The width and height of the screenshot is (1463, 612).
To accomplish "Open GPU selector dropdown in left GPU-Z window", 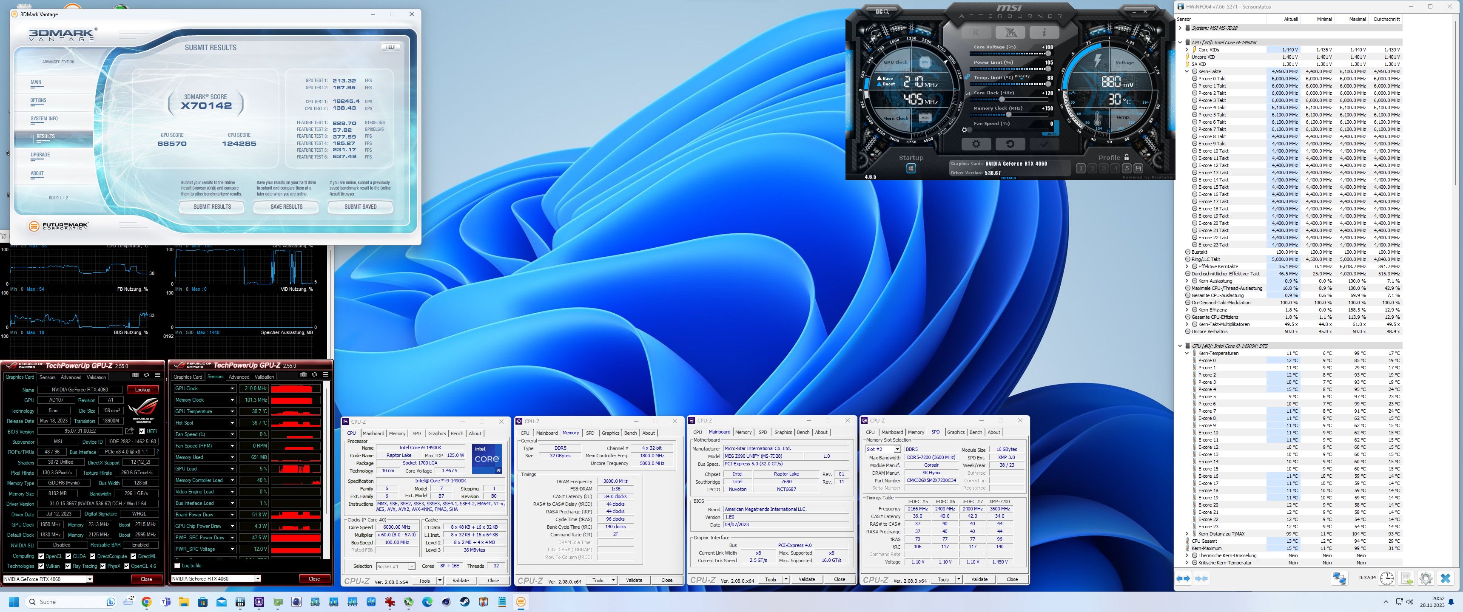I will click(89, 579).
